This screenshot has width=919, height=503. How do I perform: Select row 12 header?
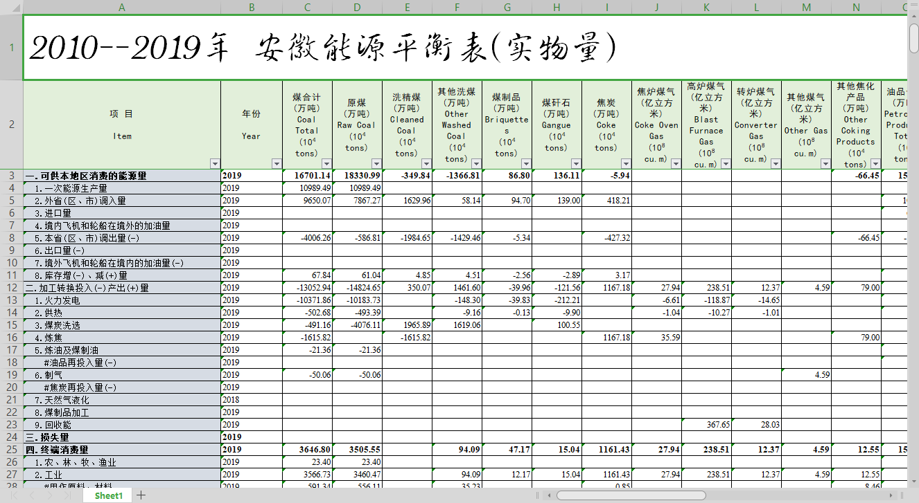(11, 288)
